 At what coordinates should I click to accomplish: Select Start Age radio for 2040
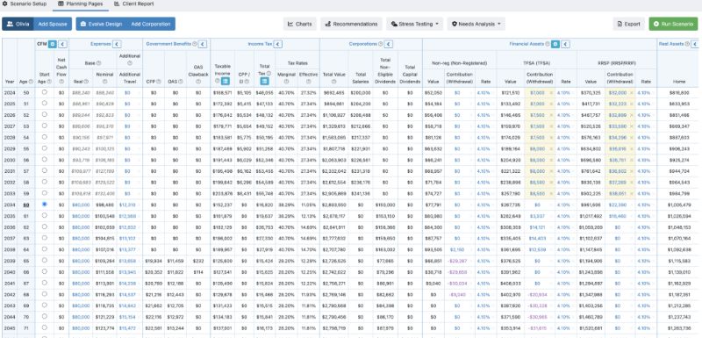point(44,271)
